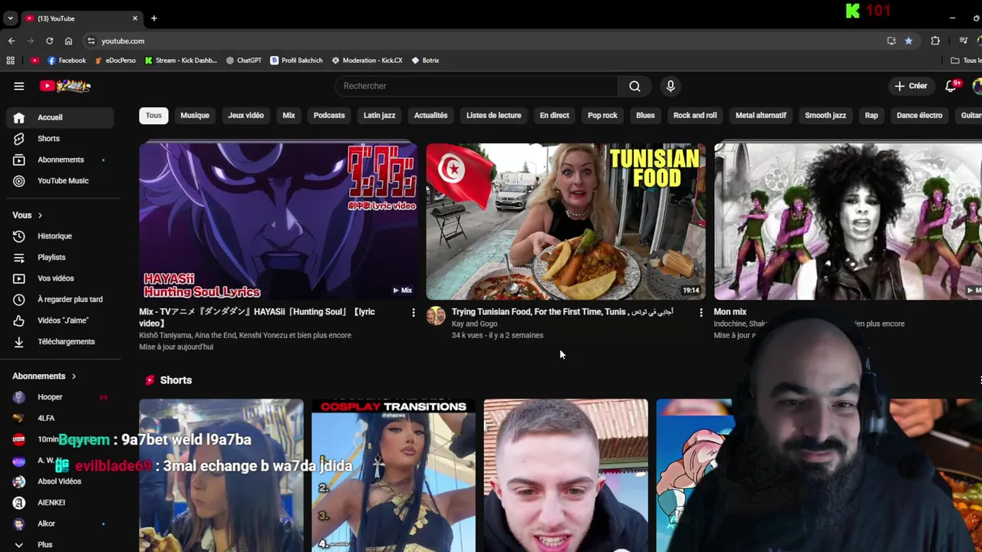Open options menu for Tunisian Food video
982x552 pixels.
tap(700, 313)
